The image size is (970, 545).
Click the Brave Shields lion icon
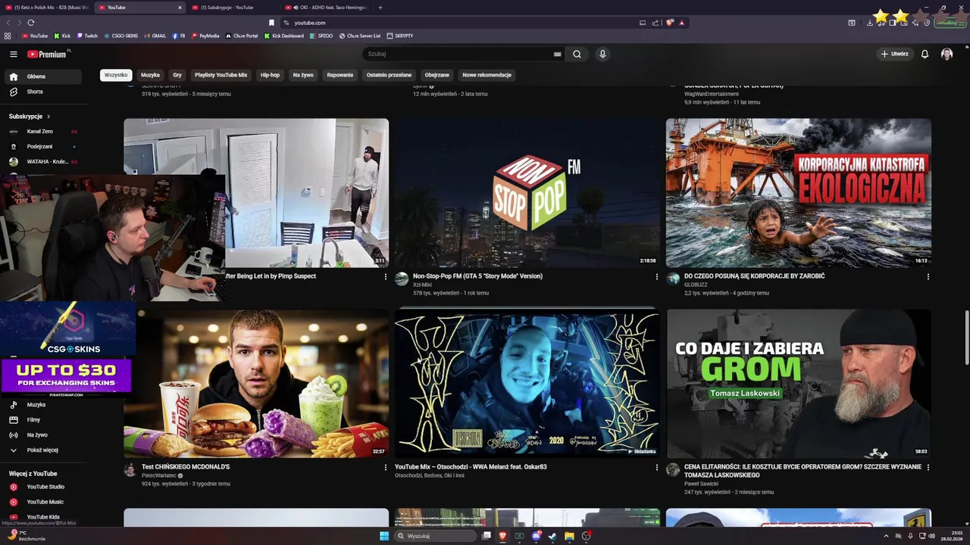point(670,23)
